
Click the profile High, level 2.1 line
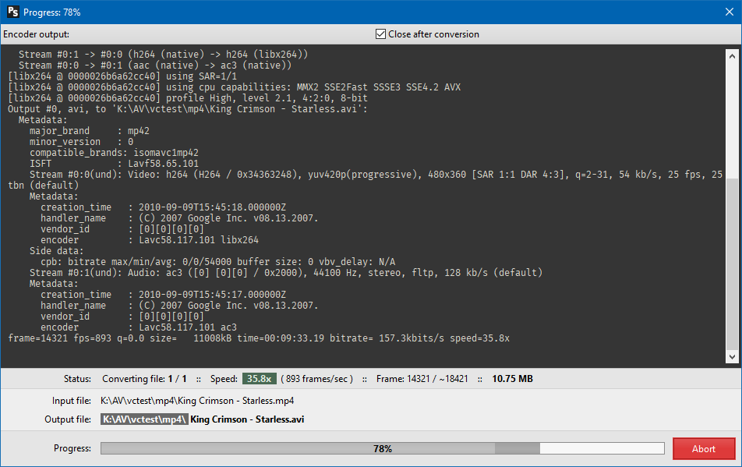[188, 98]
